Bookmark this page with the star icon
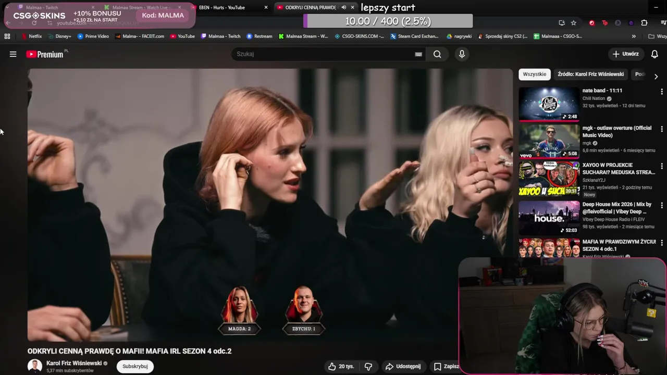The height and width of the screenshot is (375, 667). click(x=574, y=23)
